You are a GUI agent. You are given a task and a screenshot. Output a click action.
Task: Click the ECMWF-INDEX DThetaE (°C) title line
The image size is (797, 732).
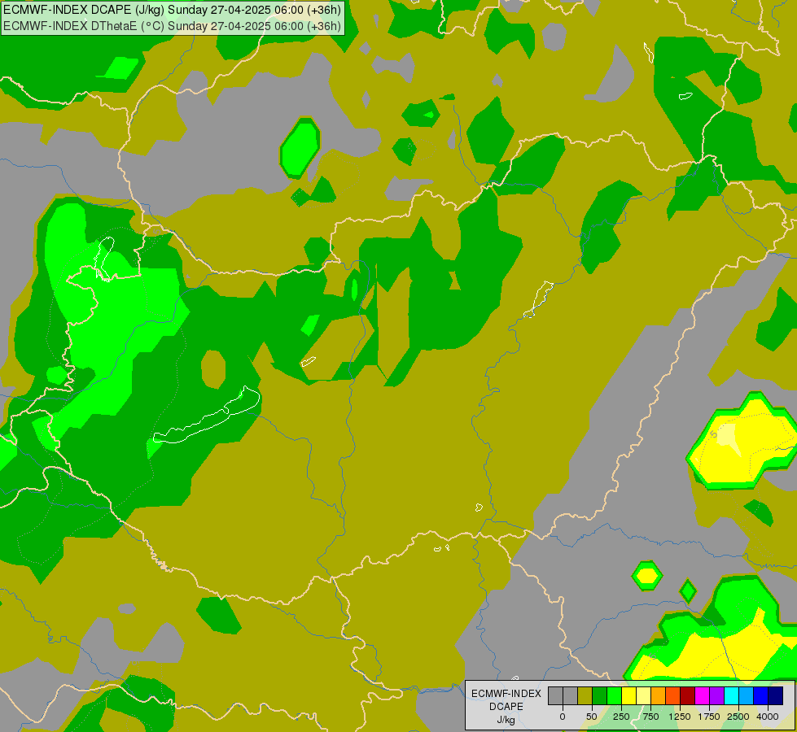click(x=172, y=26)
